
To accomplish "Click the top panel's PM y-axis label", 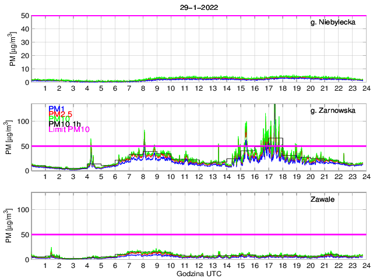I will (13, 49).
